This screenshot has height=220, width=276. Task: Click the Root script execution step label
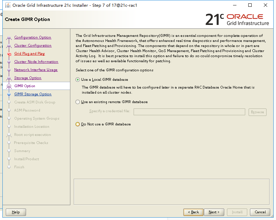tap(32, 135)
